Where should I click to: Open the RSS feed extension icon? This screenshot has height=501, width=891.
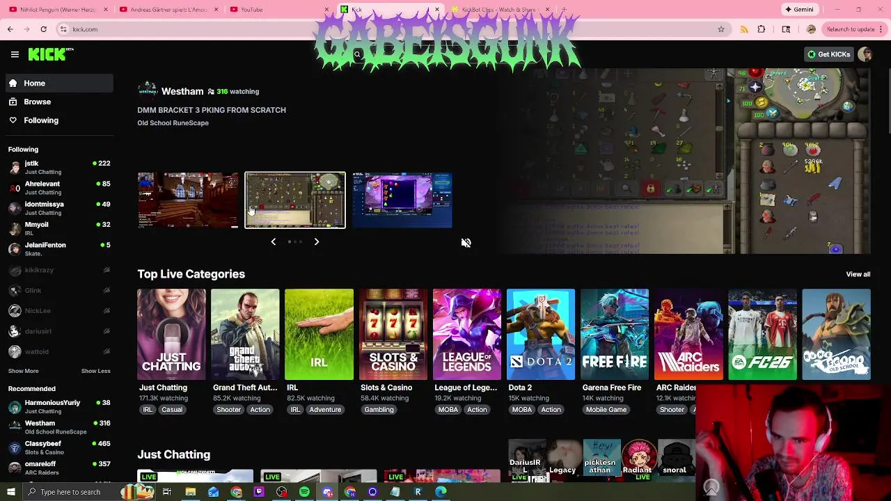[x=744, y=29]
